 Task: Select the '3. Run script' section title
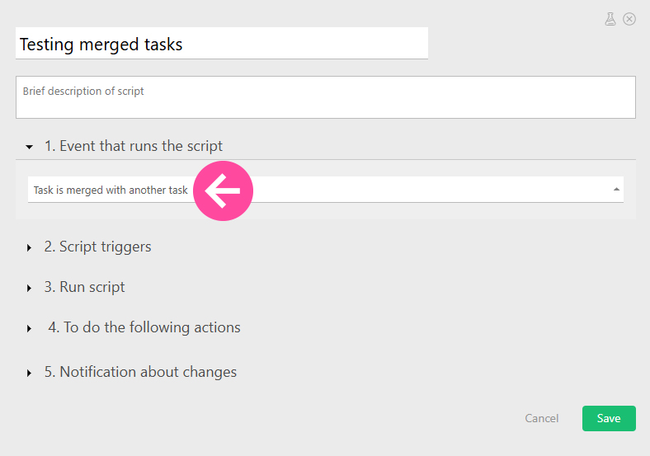(x=85, y=288)
